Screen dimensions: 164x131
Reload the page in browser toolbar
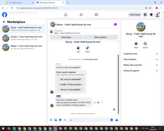tap(12, 8)
